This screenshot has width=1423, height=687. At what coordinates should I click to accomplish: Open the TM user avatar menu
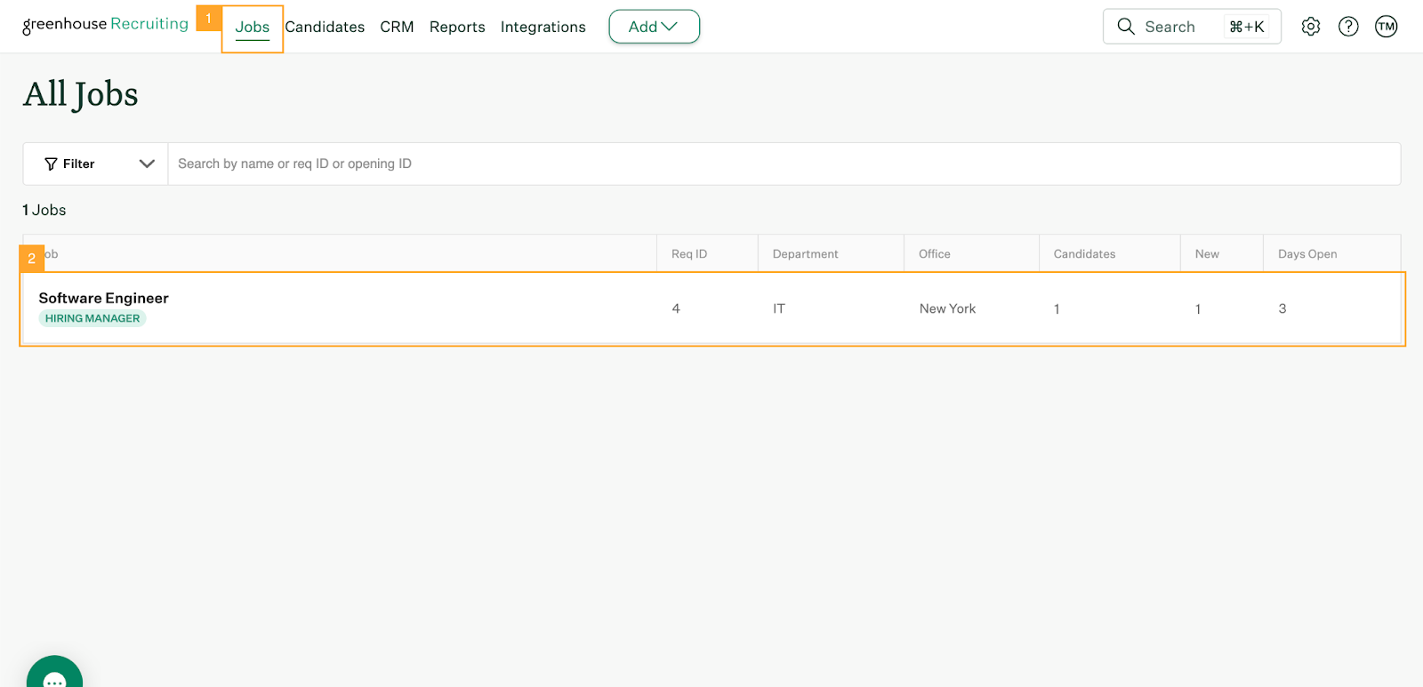click(x=1386, y=27)
